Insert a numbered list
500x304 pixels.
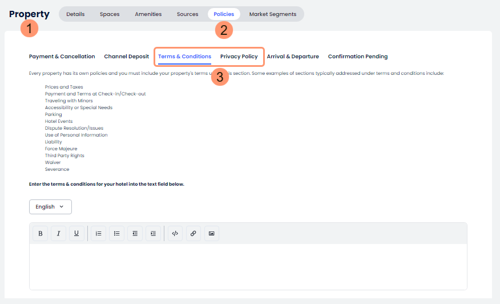click(x=99, y=233)
